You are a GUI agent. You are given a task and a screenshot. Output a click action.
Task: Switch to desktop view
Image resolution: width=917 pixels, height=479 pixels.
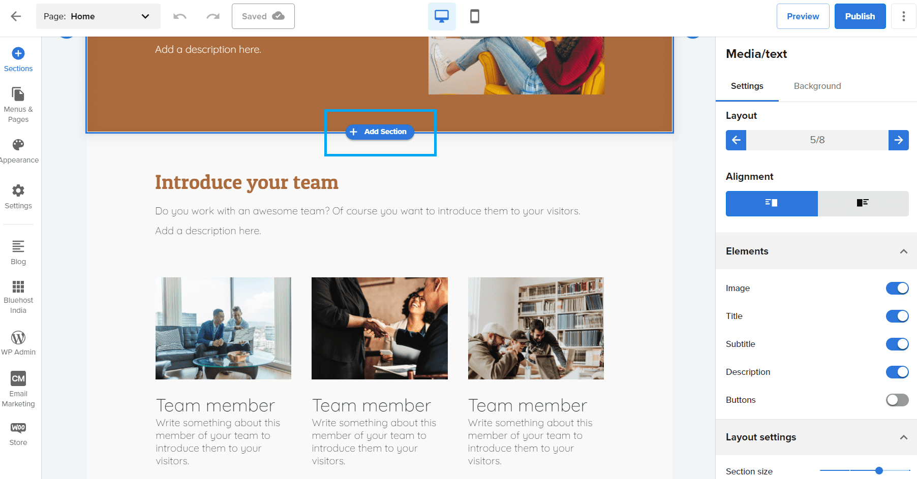(x=442, y=16)
